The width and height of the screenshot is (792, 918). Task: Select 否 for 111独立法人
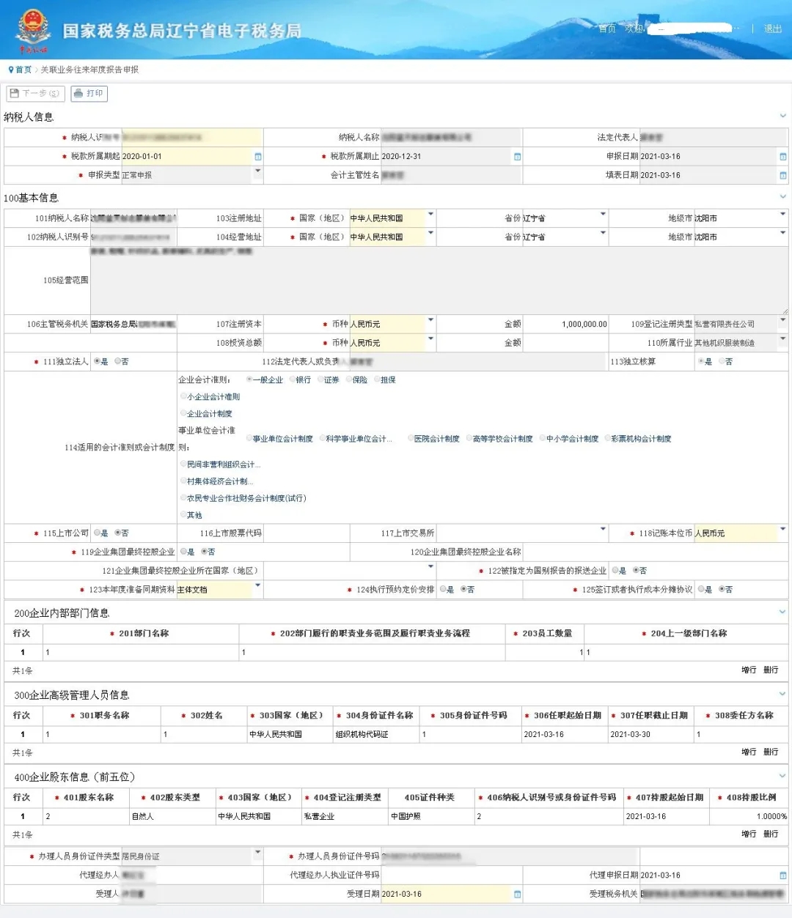pyautogui.click(x=118, y=361)
